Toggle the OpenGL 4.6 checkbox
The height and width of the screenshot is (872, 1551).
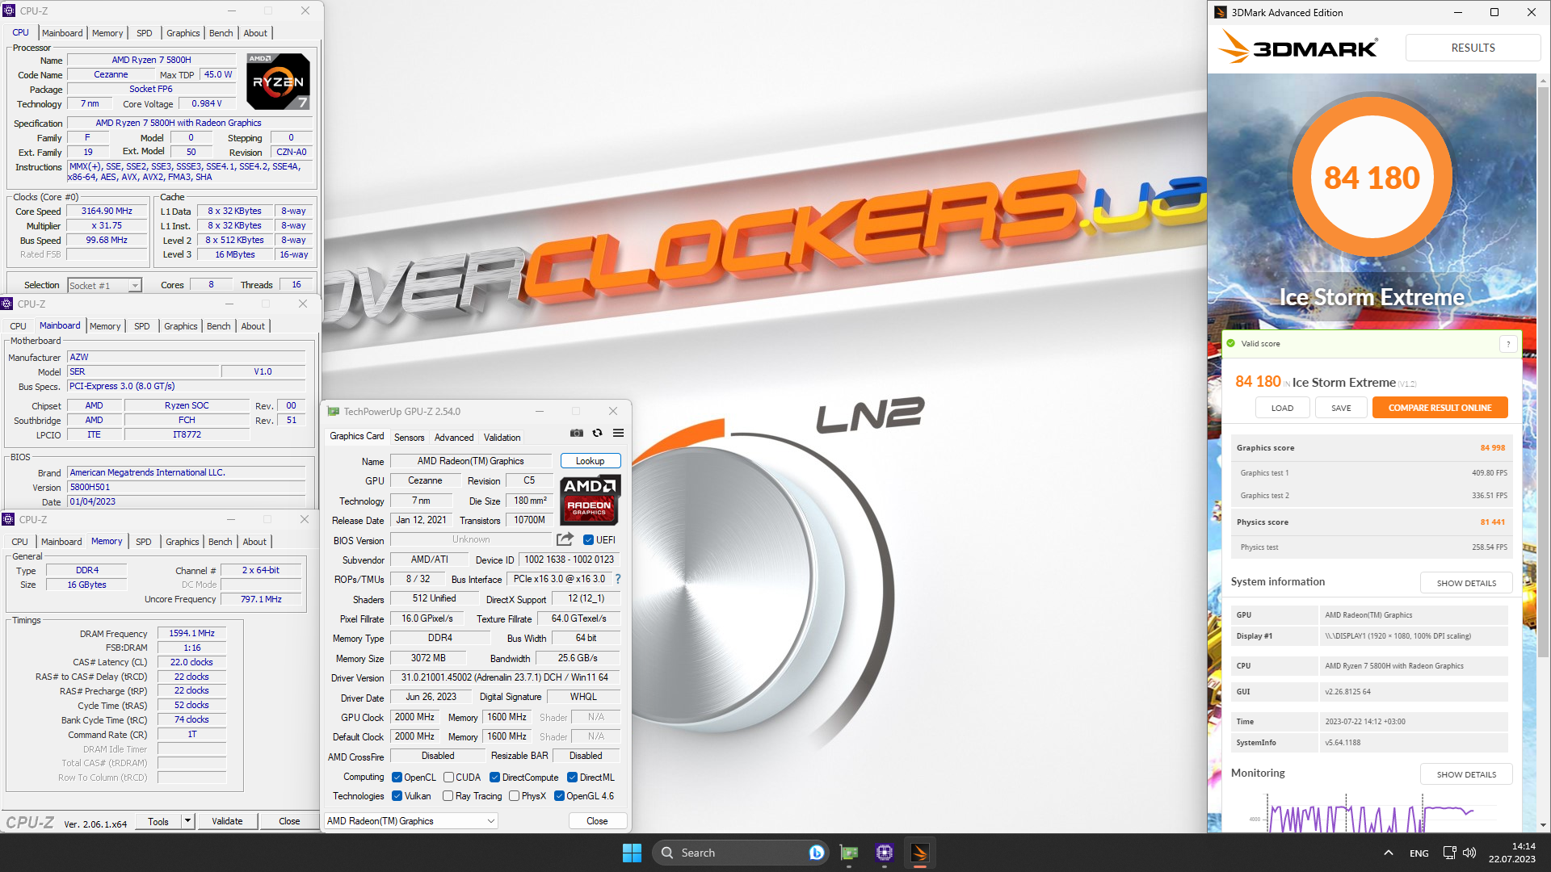click(559, 796)
